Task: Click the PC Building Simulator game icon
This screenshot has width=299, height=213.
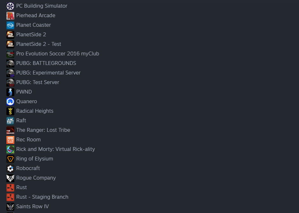Action: click(x=10, y=6)
